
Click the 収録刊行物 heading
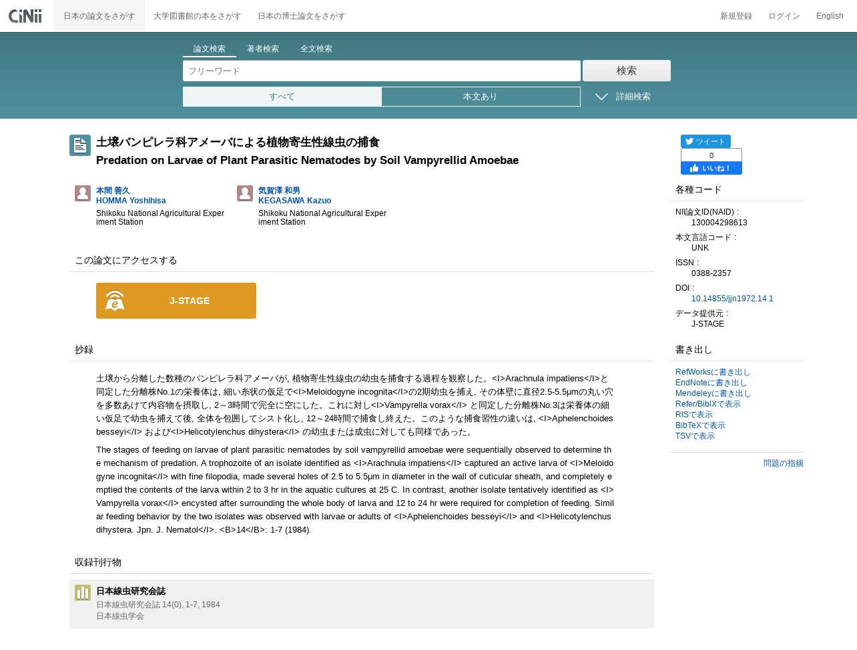pyautogui.click(x=98, y=562)
